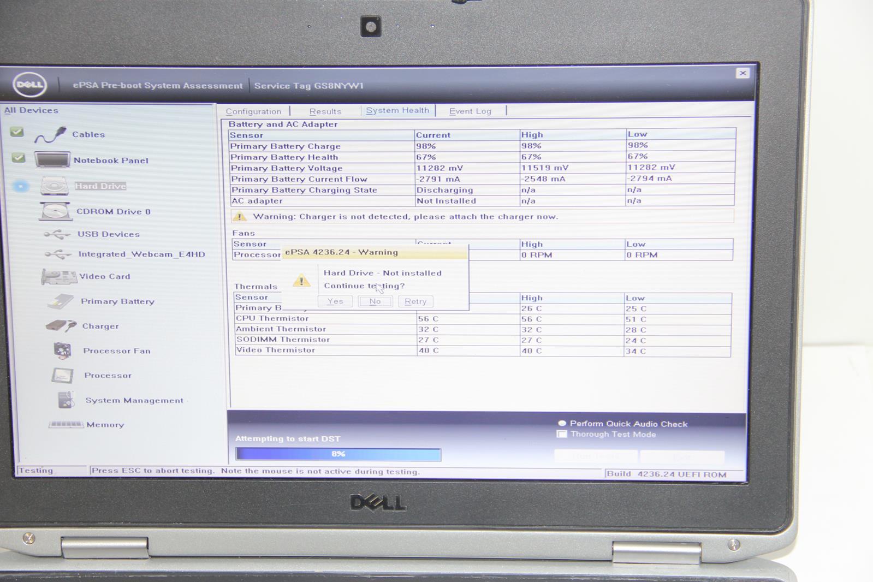Click the DST progress bar at 8%
The image size is (873, 582).
click(338, 454)
